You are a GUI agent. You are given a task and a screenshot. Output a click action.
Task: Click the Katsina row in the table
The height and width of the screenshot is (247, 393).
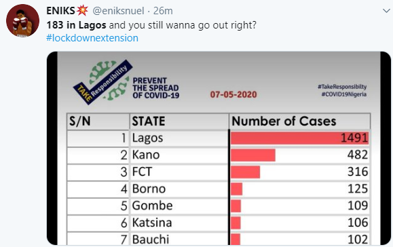point(219,223)
